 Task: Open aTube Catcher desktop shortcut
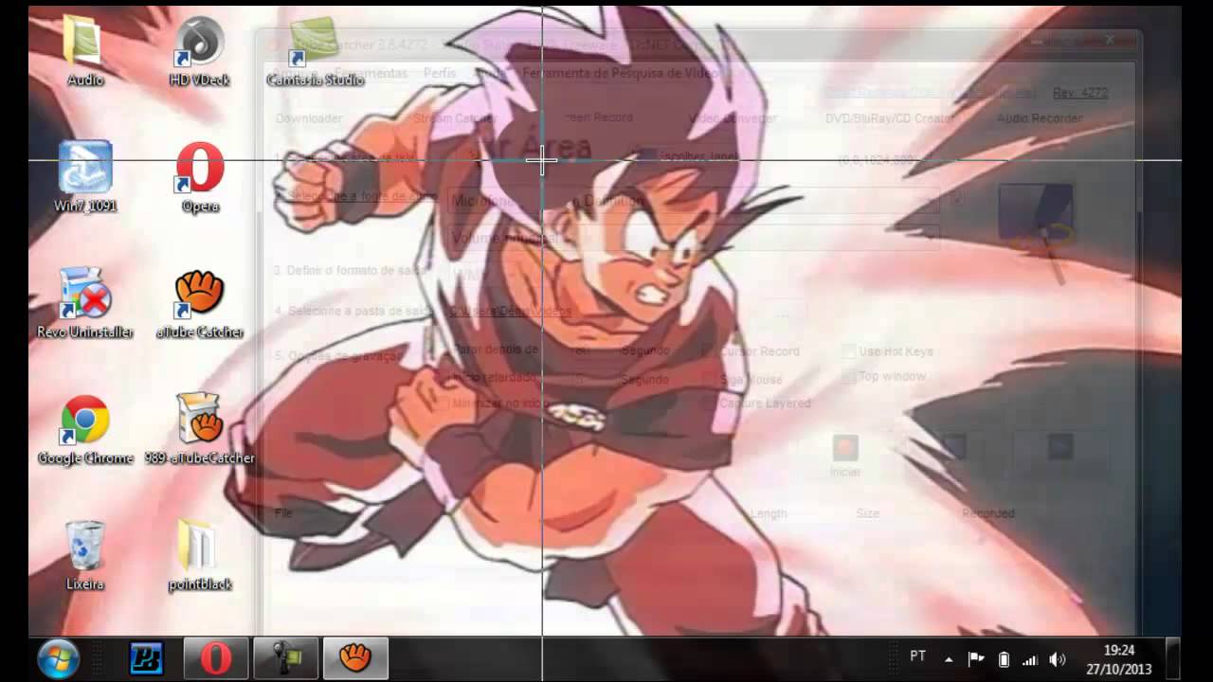pos(200,303)
